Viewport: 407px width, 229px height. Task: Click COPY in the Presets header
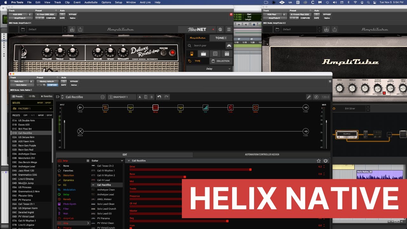click(x=25, y=115)
